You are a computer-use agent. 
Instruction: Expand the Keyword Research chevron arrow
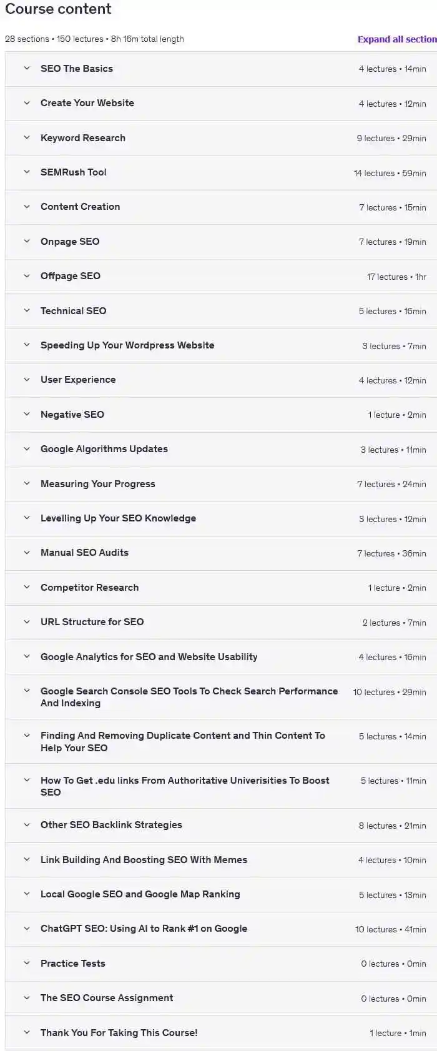27,138
